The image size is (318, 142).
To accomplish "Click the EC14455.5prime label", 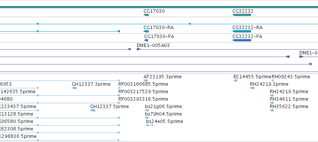I will click(252, 77).
